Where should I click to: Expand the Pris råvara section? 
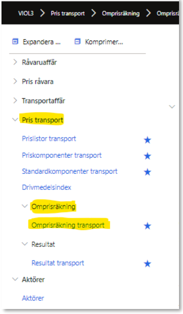pyautogui.click(x=15, y=81)
